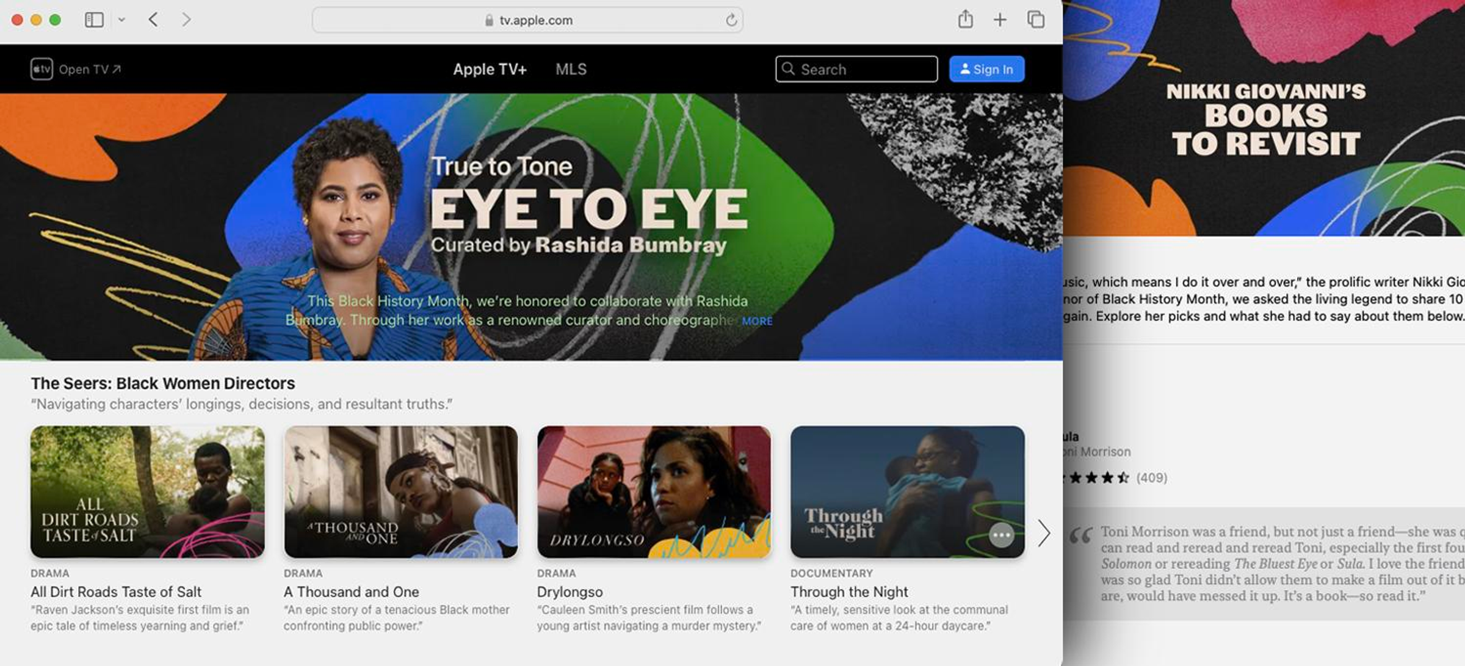Click the magnifying glass search icon

(x=789, y=69)
